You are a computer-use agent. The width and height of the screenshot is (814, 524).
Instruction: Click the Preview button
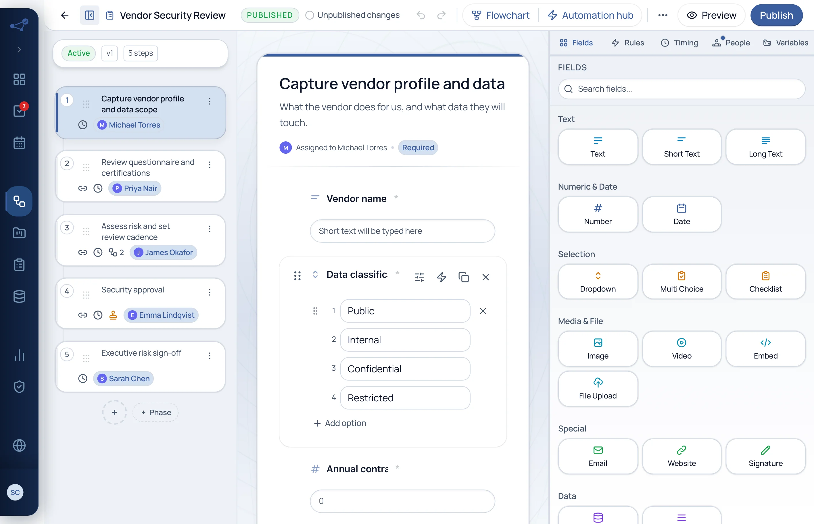coord(711,15)
